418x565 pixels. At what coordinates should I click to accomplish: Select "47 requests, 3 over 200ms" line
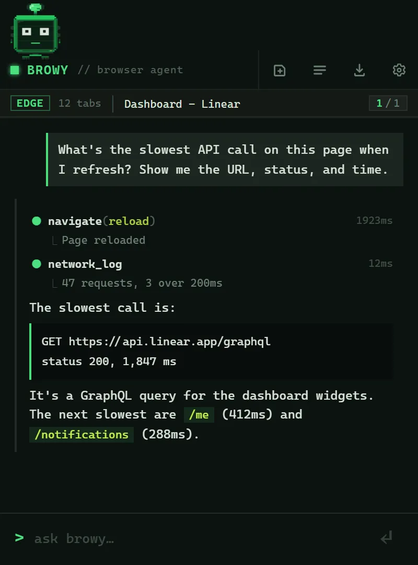click(142, 283)
